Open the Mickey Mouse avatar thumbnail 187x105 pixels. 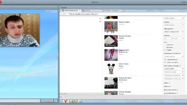[111, 69]
